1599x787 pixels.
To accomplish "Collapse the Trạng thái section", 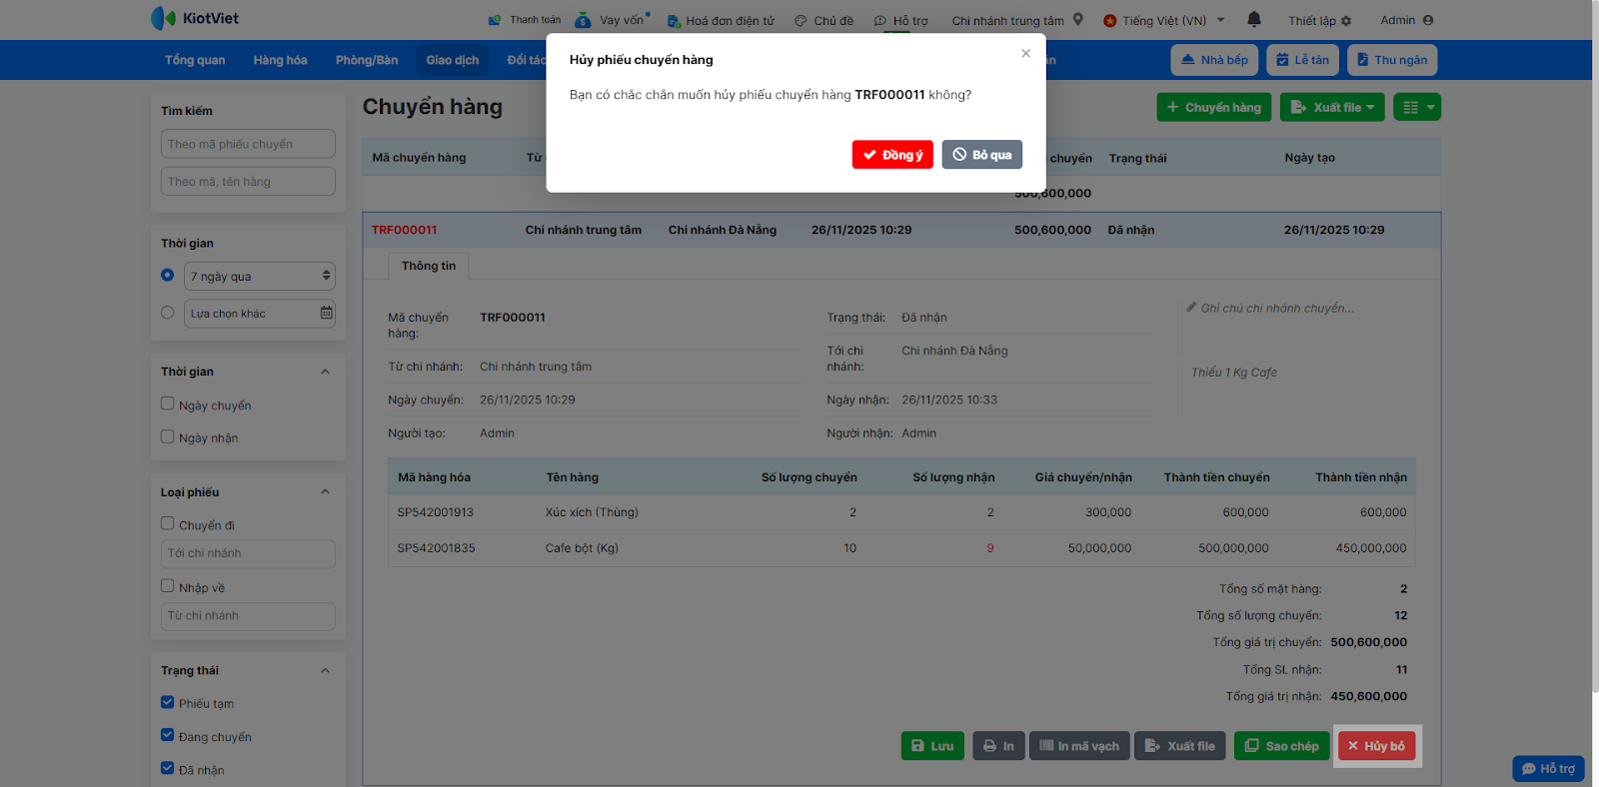I will pos(325,670).
